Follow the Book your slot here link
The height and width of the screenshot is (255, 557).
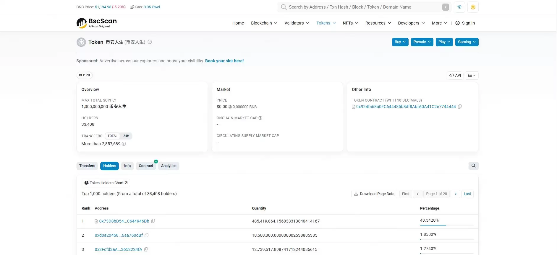224,61
